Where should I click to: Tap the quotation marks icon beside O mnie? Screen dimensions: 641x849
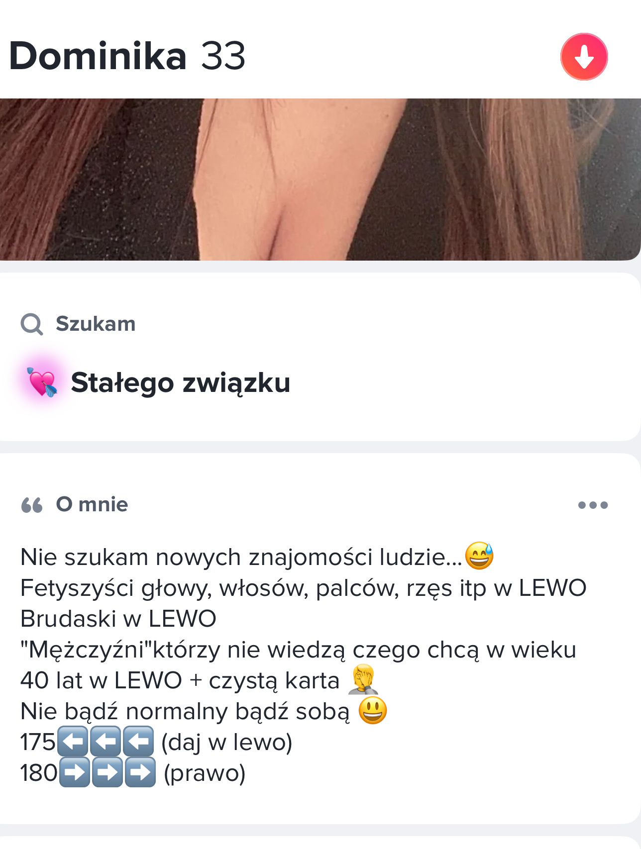(32, 505)
